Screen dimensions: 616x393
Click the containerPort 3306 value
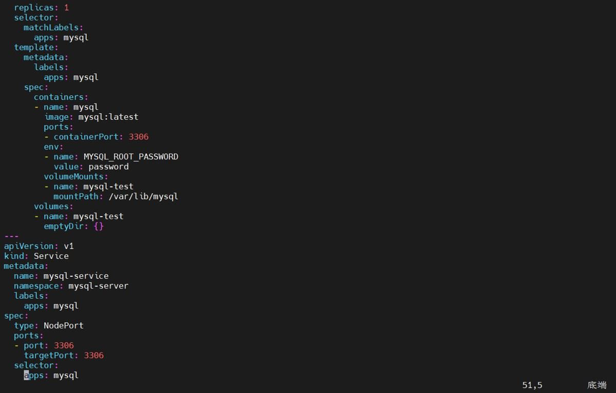coord(139,137)
